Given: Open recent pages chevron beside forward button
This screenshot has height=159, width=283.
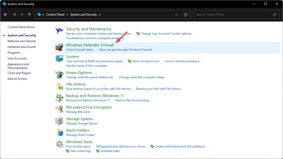Looking at the screenshot, I should tap(22, 14).
